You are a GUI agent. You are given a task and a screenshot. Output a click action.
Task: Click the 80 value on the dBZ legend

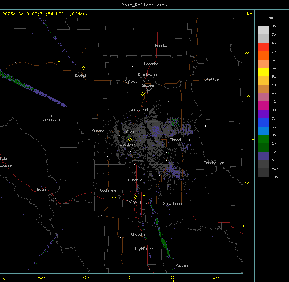click(274, 26)
